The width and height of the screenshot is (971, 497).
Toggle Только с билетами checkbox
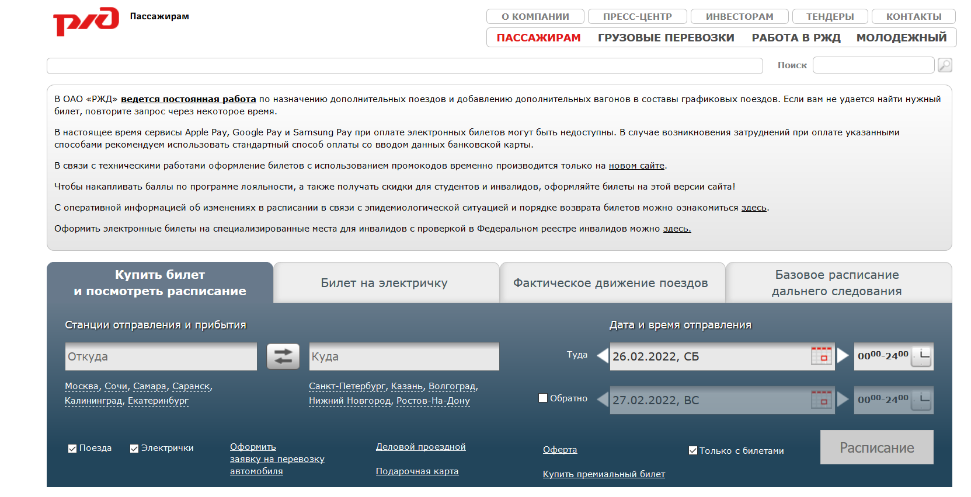point(693,450)
